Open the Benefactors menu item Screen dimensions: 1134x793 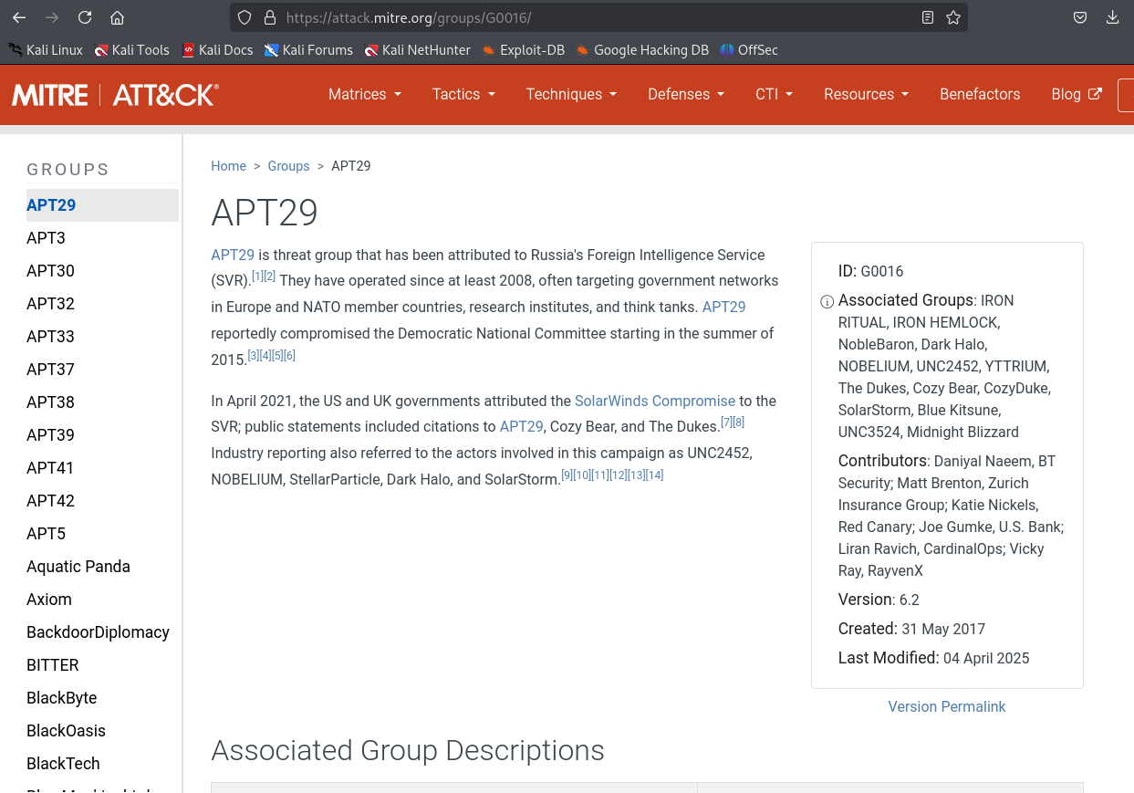point(980,94)
